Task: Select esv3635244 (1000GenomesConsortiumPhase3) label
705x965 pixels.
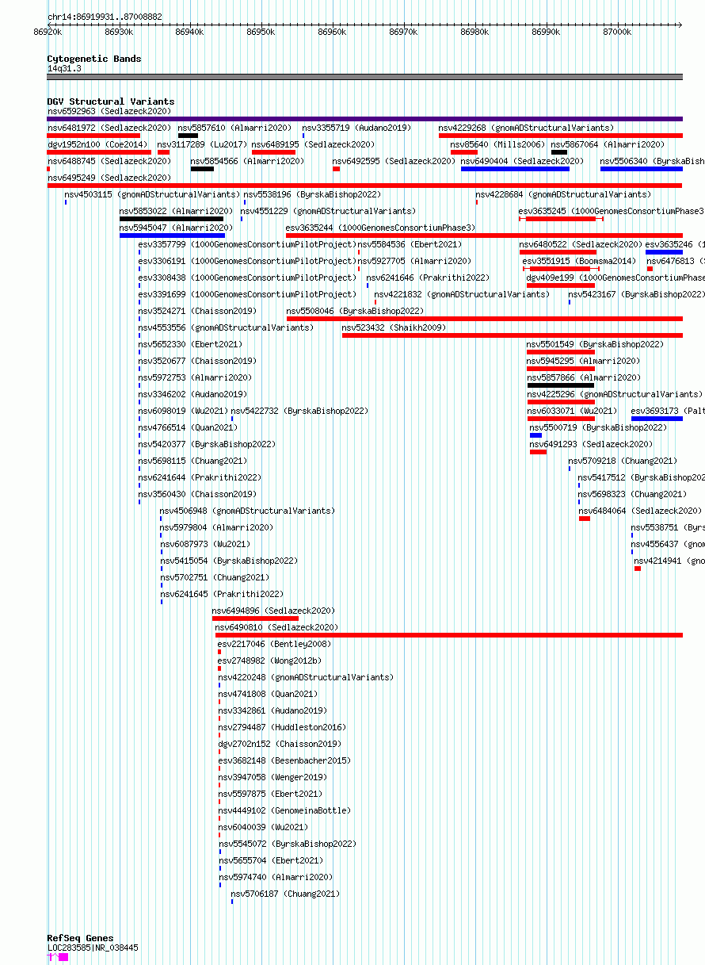Action: [x=380, y=228]
